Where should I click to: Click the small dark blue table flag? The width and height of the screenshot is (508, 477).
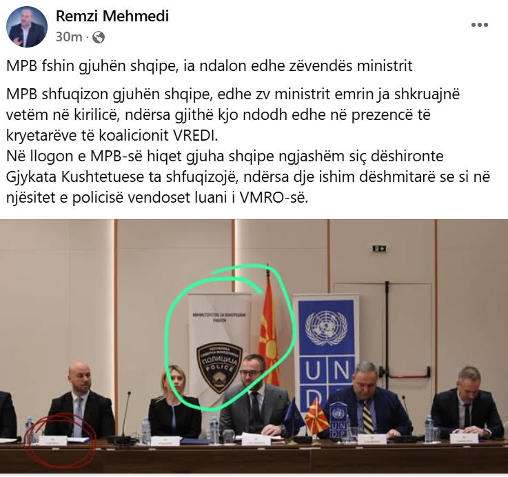[293, 414]
